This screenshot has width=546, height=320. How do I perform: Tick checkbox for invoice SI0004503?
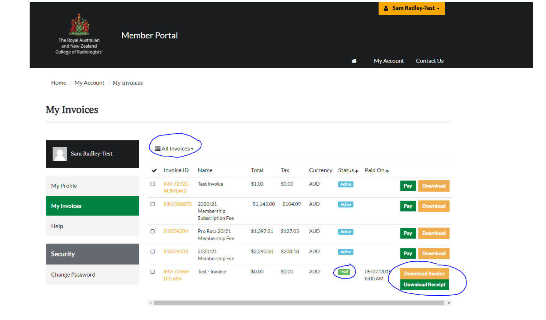(153, 252)
